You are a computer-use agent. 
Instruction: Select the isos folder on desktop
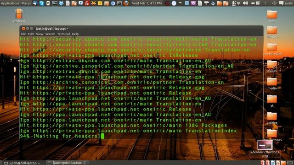[272, 16]
